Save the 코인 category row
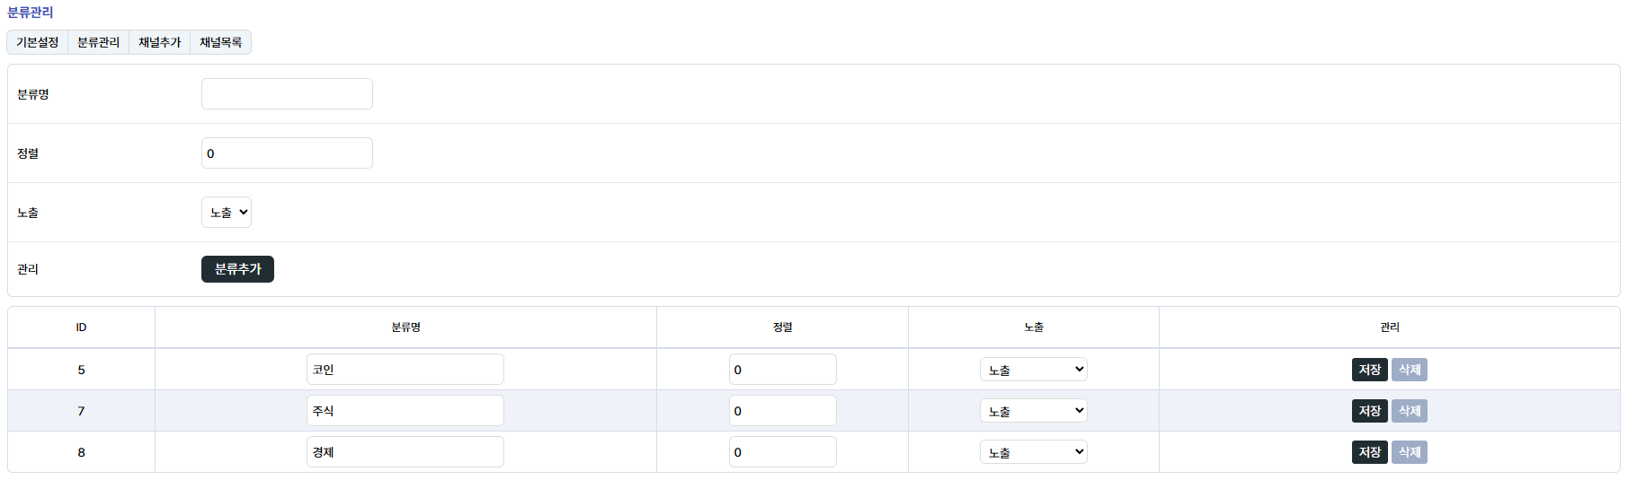1628x480 pixels. coord(1369,370)
